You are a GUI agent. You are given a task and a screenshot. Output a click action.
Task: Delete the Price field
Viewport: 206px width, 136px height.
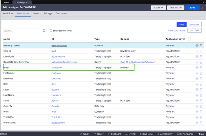tap(201, 111)
